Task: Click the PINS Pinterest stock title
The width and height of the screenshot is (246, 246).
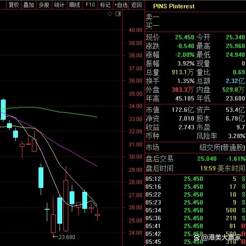Action: pos(174,6)
